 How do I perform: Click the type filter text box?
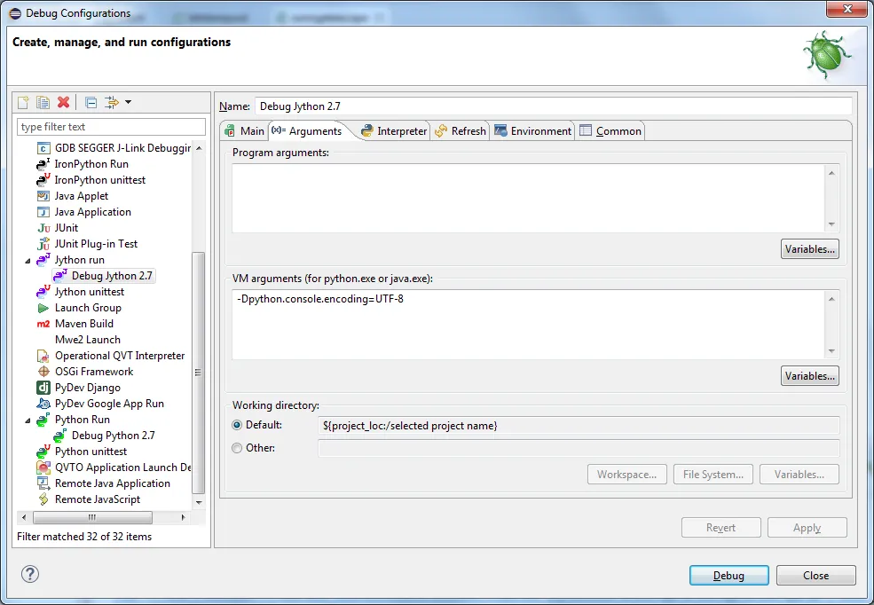click(x=112, y=127)
